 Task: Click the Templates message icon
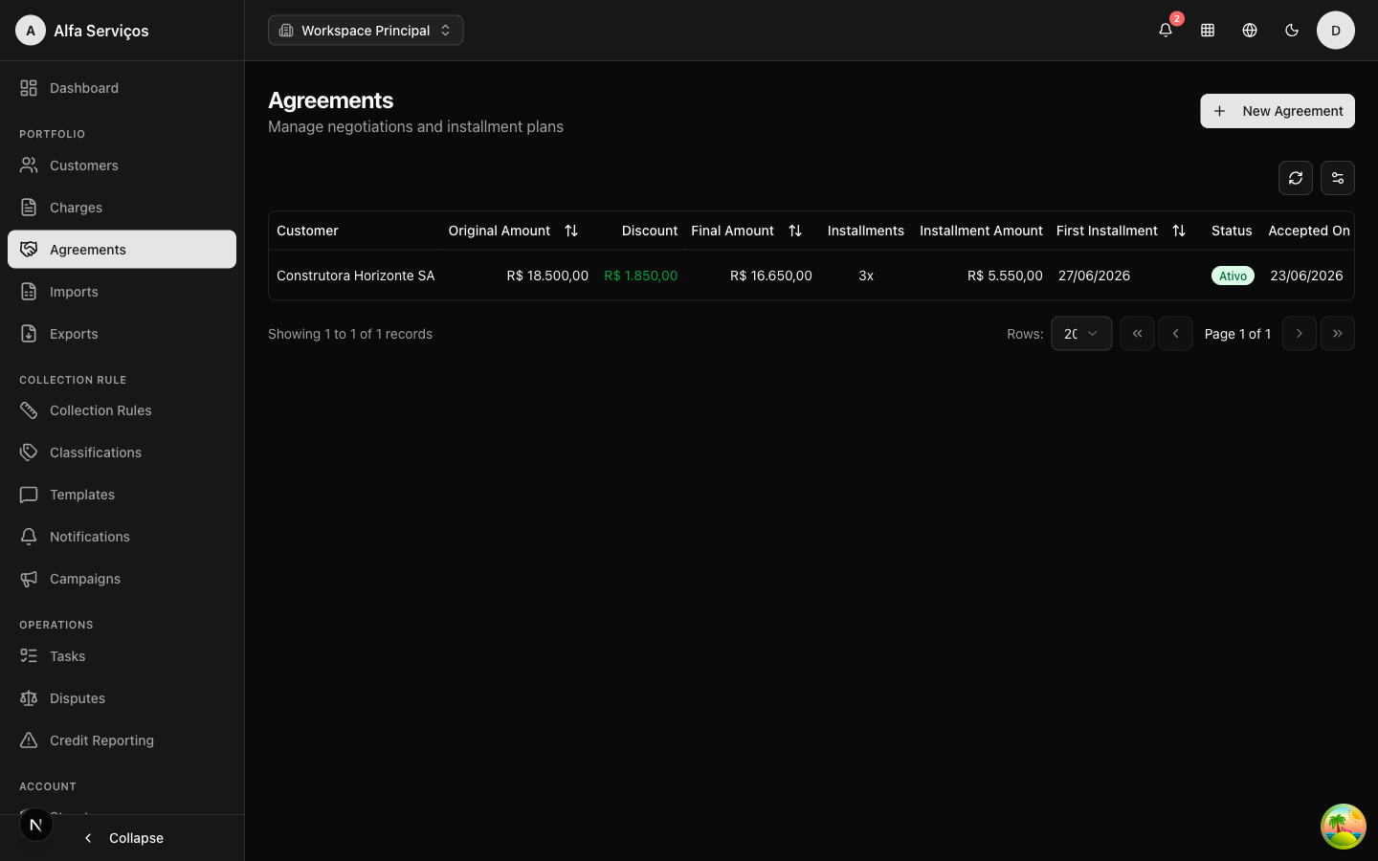tap(29, 495)
